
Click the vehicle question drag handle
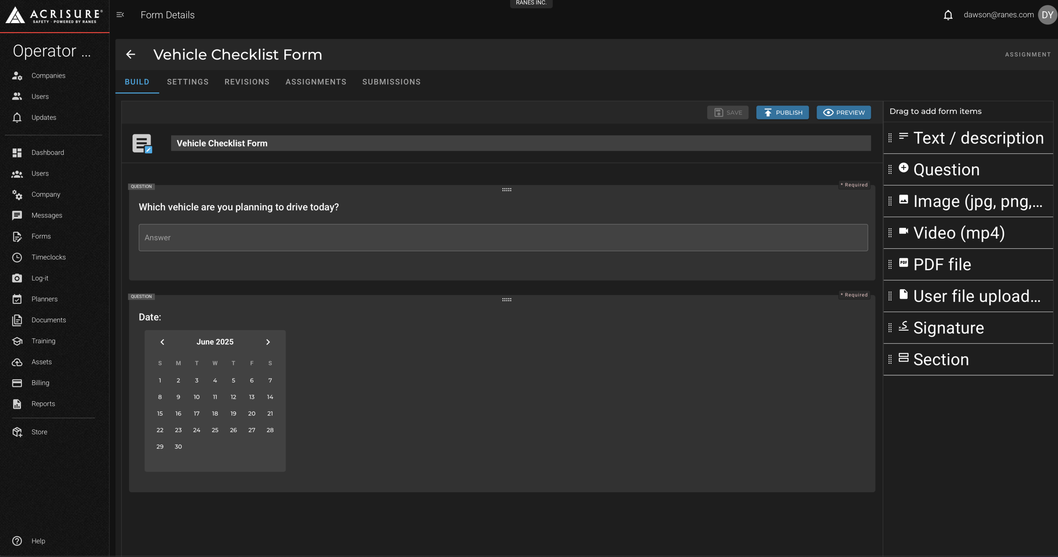pos(507,190)
